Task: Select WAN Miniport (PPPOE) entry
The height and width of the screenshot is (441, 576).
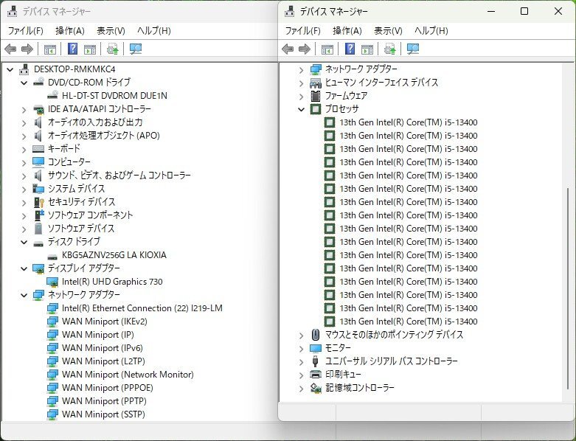Action: point(107,387)
